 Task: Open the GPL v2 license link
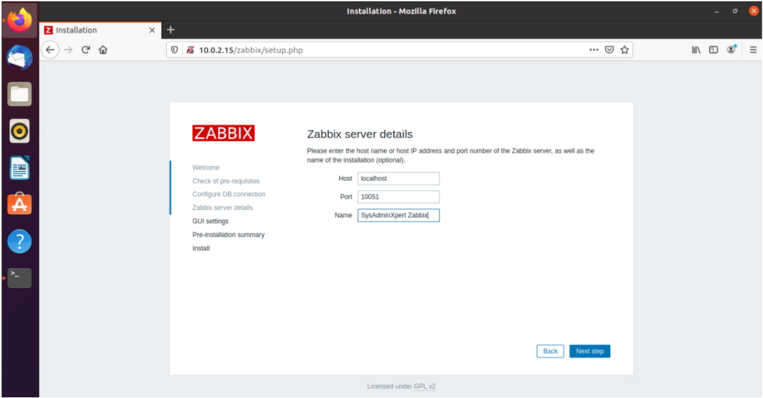pyautogui.click(x=426, y=385)
